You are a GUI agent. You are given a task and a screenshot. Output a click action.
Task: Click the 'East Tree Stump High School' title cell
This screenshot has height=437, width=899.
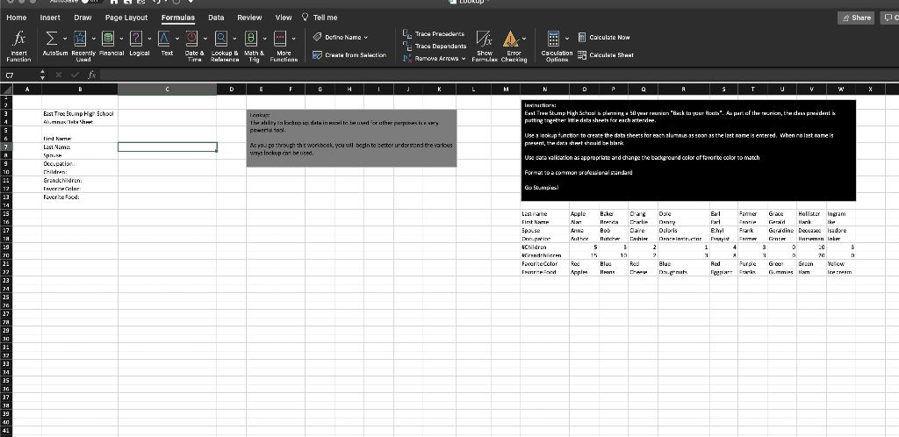78,113
